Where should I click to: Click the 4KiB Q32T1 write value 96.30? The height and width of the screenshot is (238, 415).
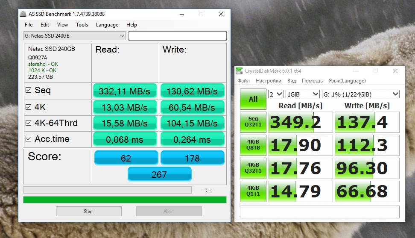tap(367, 168)
